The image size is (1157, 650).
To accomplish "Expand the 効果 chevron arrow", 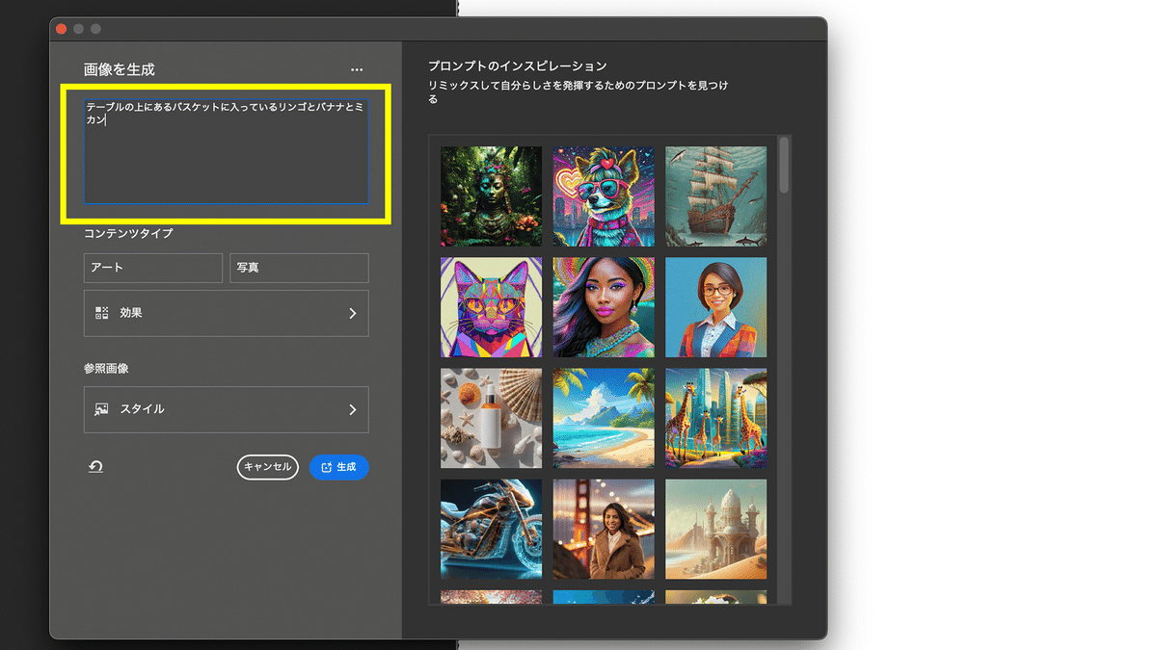I will (x=353, y=313).
